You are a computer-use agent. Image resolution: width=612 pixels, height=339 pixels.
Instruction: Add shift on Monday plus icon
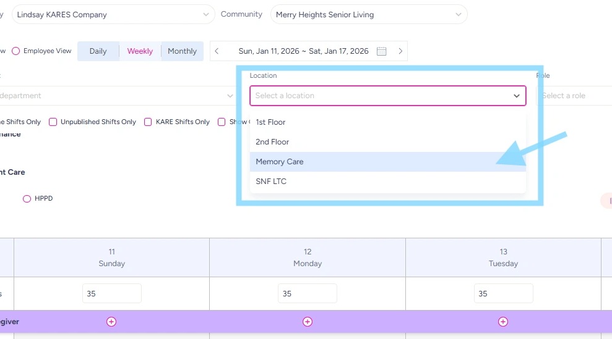[x=308, y=322]
